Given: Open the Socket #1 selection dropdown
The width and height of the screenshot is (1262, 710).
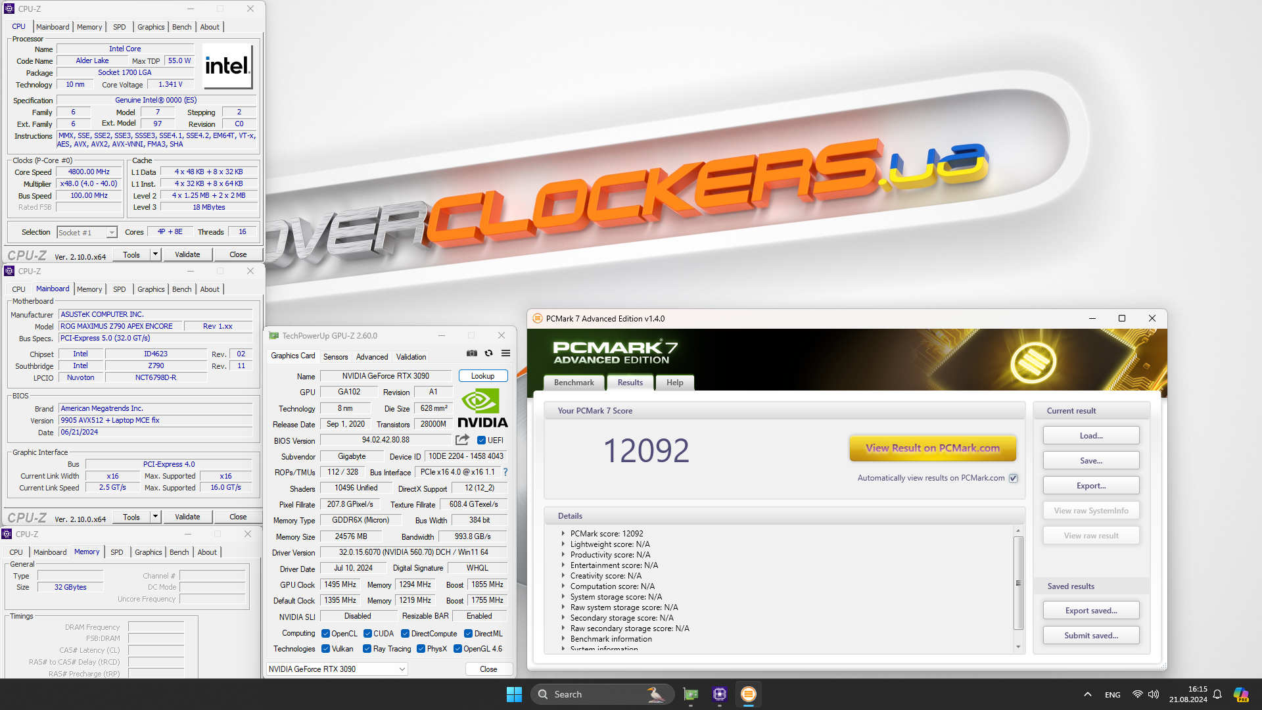Looking at the screenshot, I should pos(87,232).
